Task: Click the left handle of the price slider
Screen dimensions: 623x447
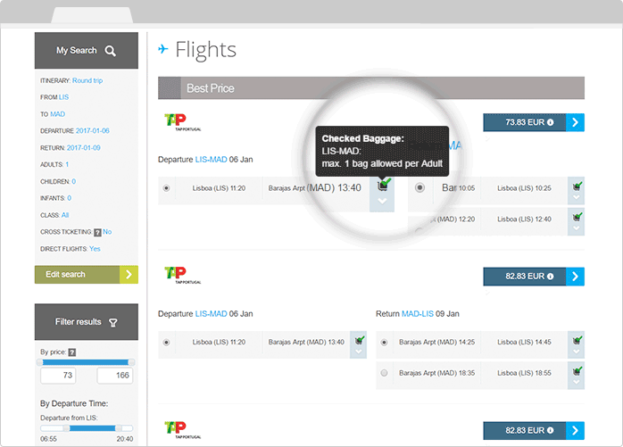Action: (x=40, y=362)
